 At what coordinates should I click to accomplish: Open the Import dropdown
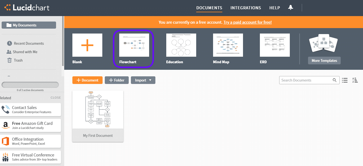click(143, 80)
